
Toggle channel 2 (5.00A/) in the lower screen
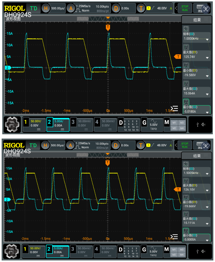click(x=57, y=251)
